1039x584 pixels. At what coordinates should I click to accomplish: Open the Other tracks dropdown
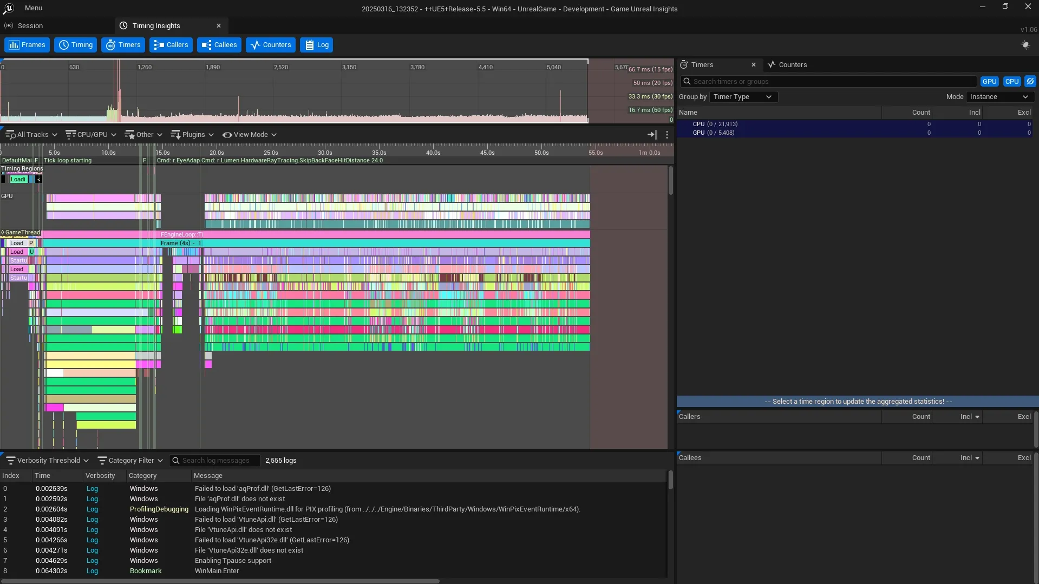pyautogui.click(x=143, y=135)
